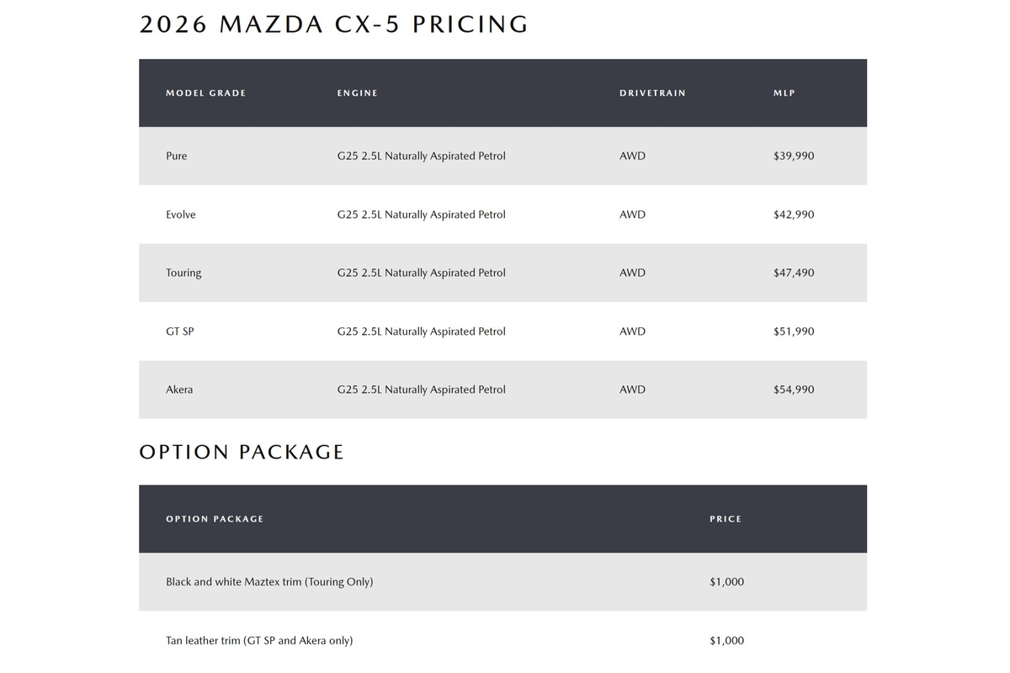Screen dimensions: 1010x673
Task: Click the $47,490 Touring price
Action: pos(794,273)
